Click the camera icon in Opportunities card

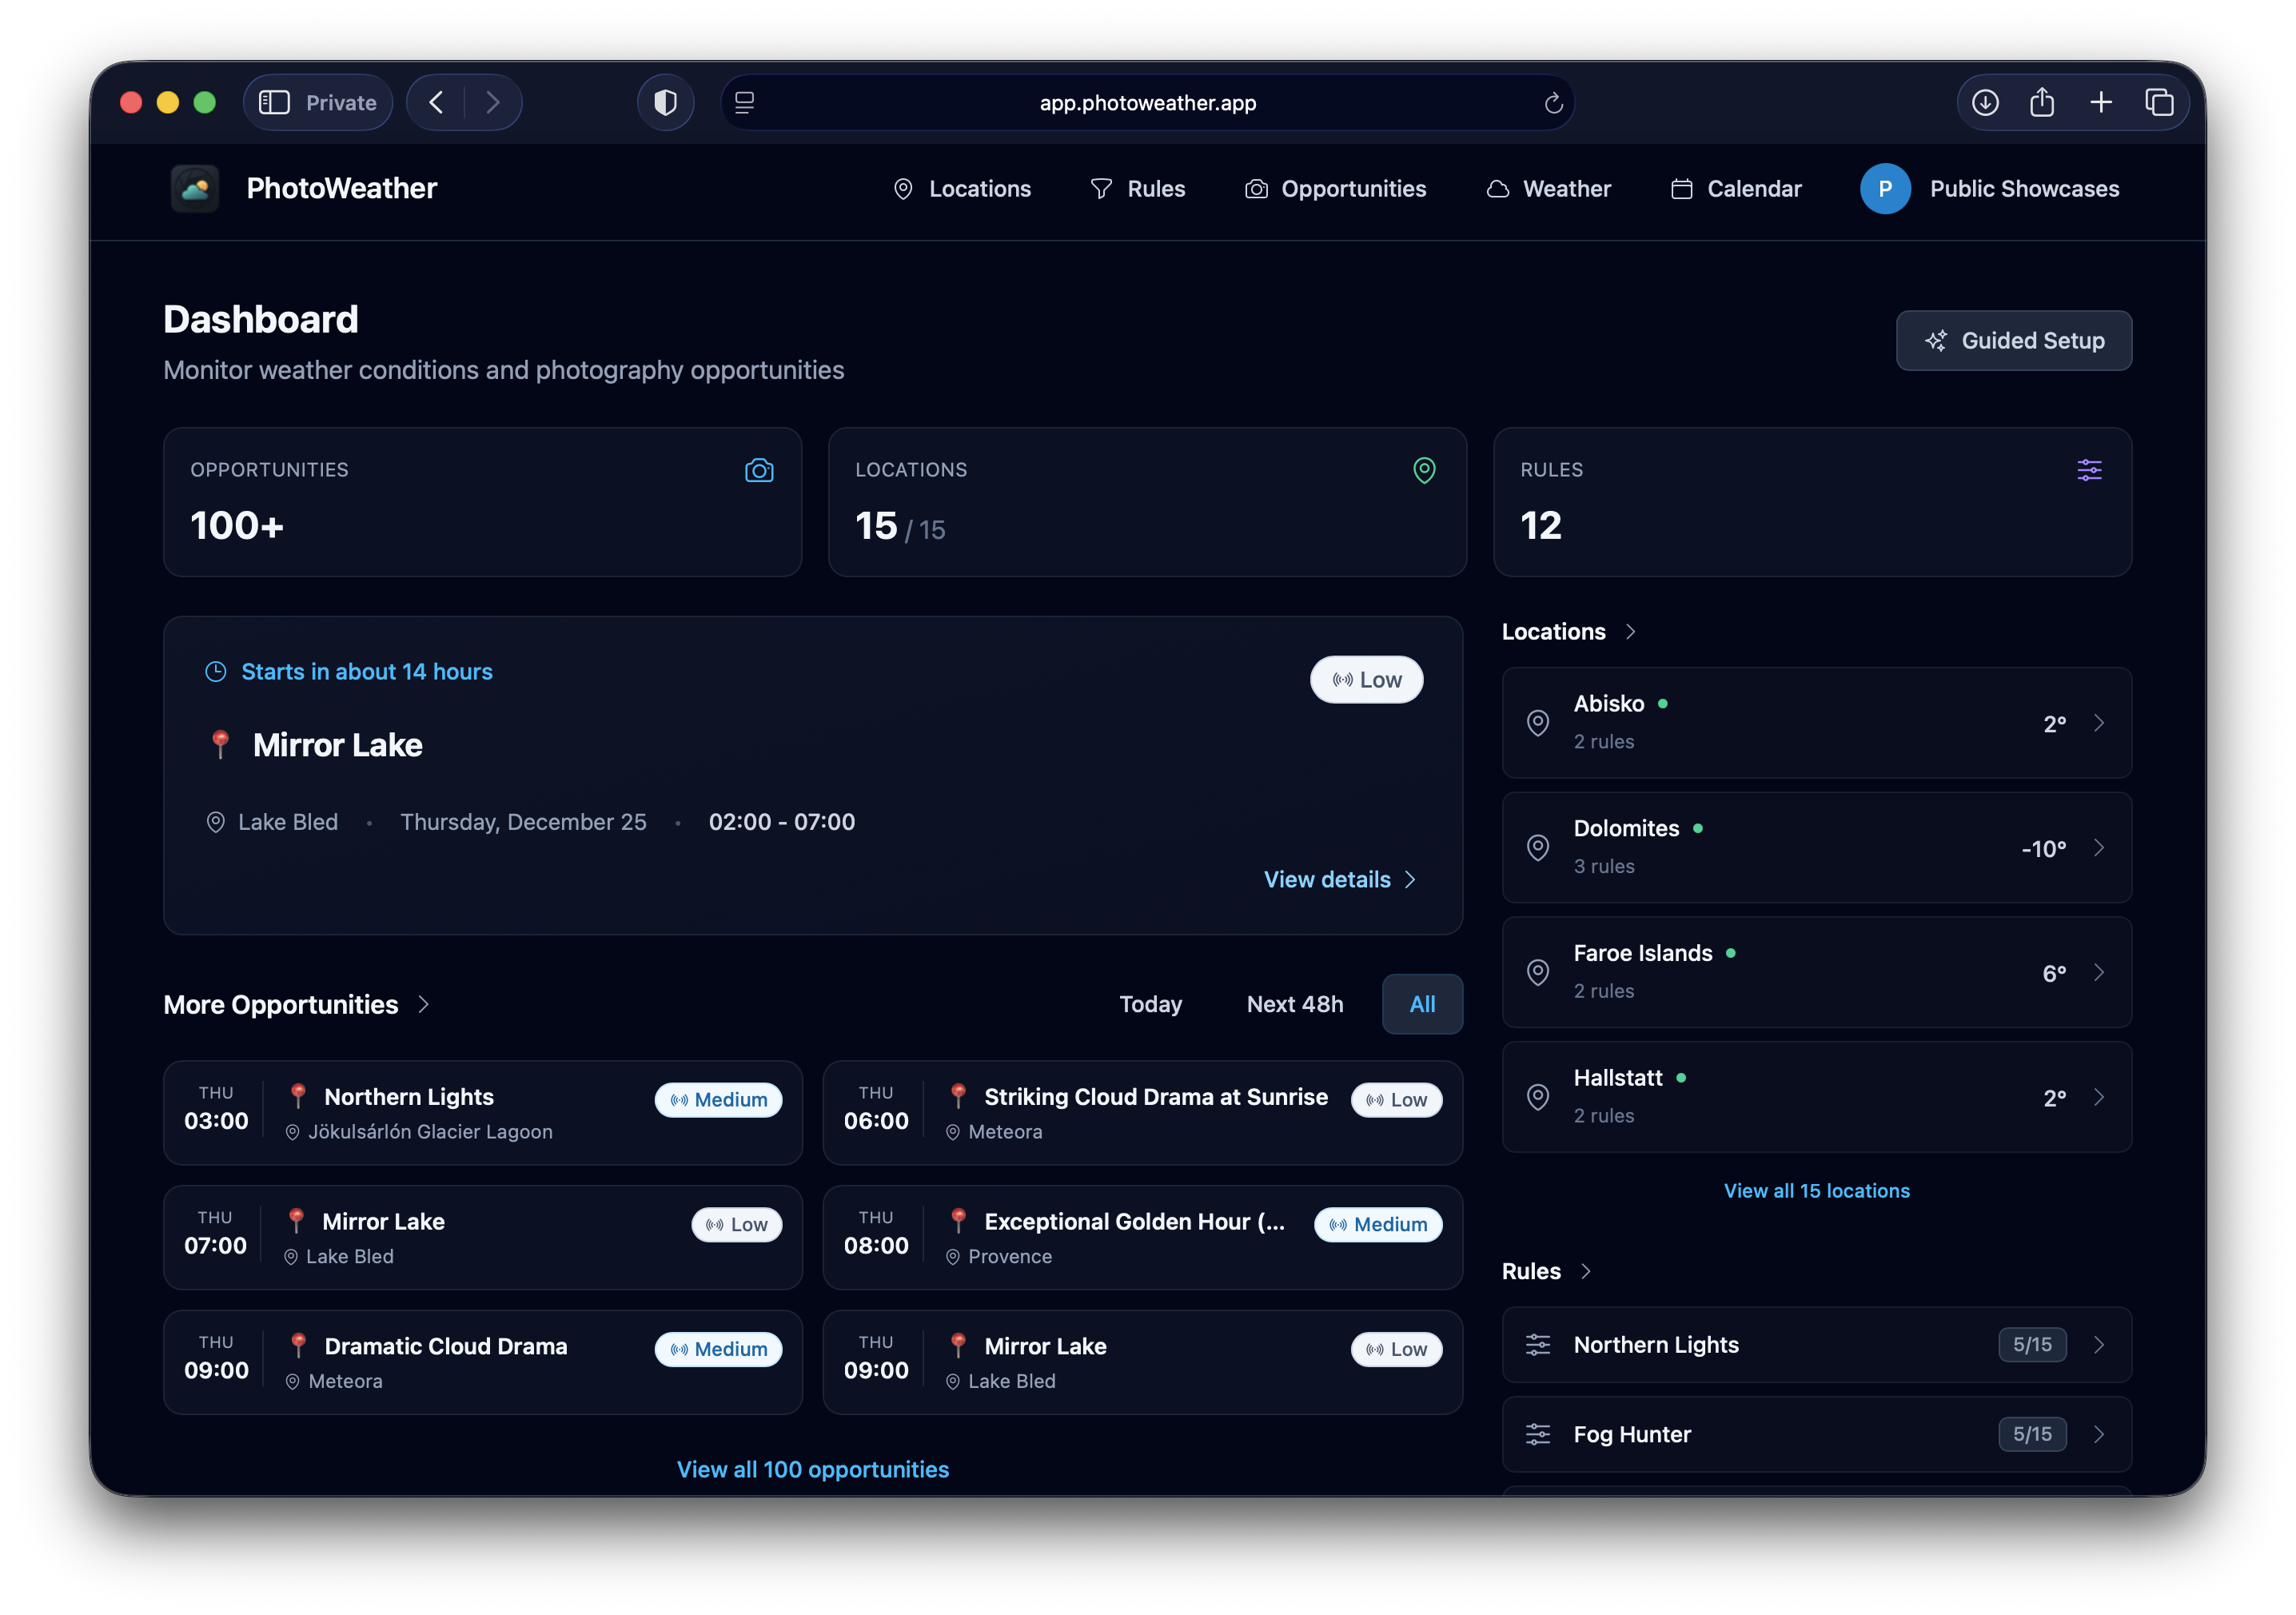coord(759,470)
